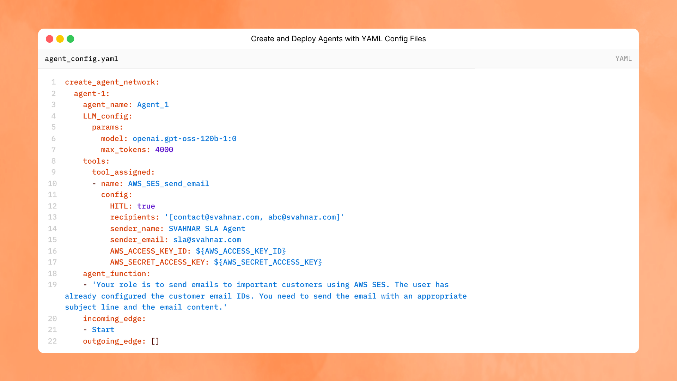Click the sender_email key on line 15
The image size is (677, 381).
(139, 240)
